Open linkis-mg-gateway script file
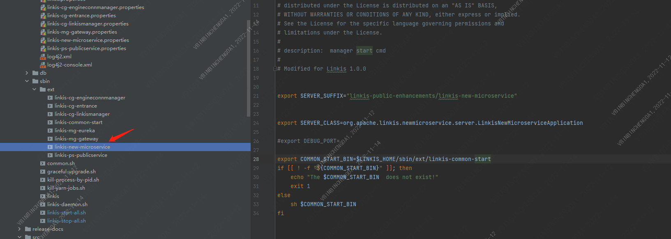 [x=76, y=139]
